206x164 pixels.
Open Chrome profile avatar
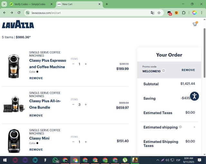(194, 13)
